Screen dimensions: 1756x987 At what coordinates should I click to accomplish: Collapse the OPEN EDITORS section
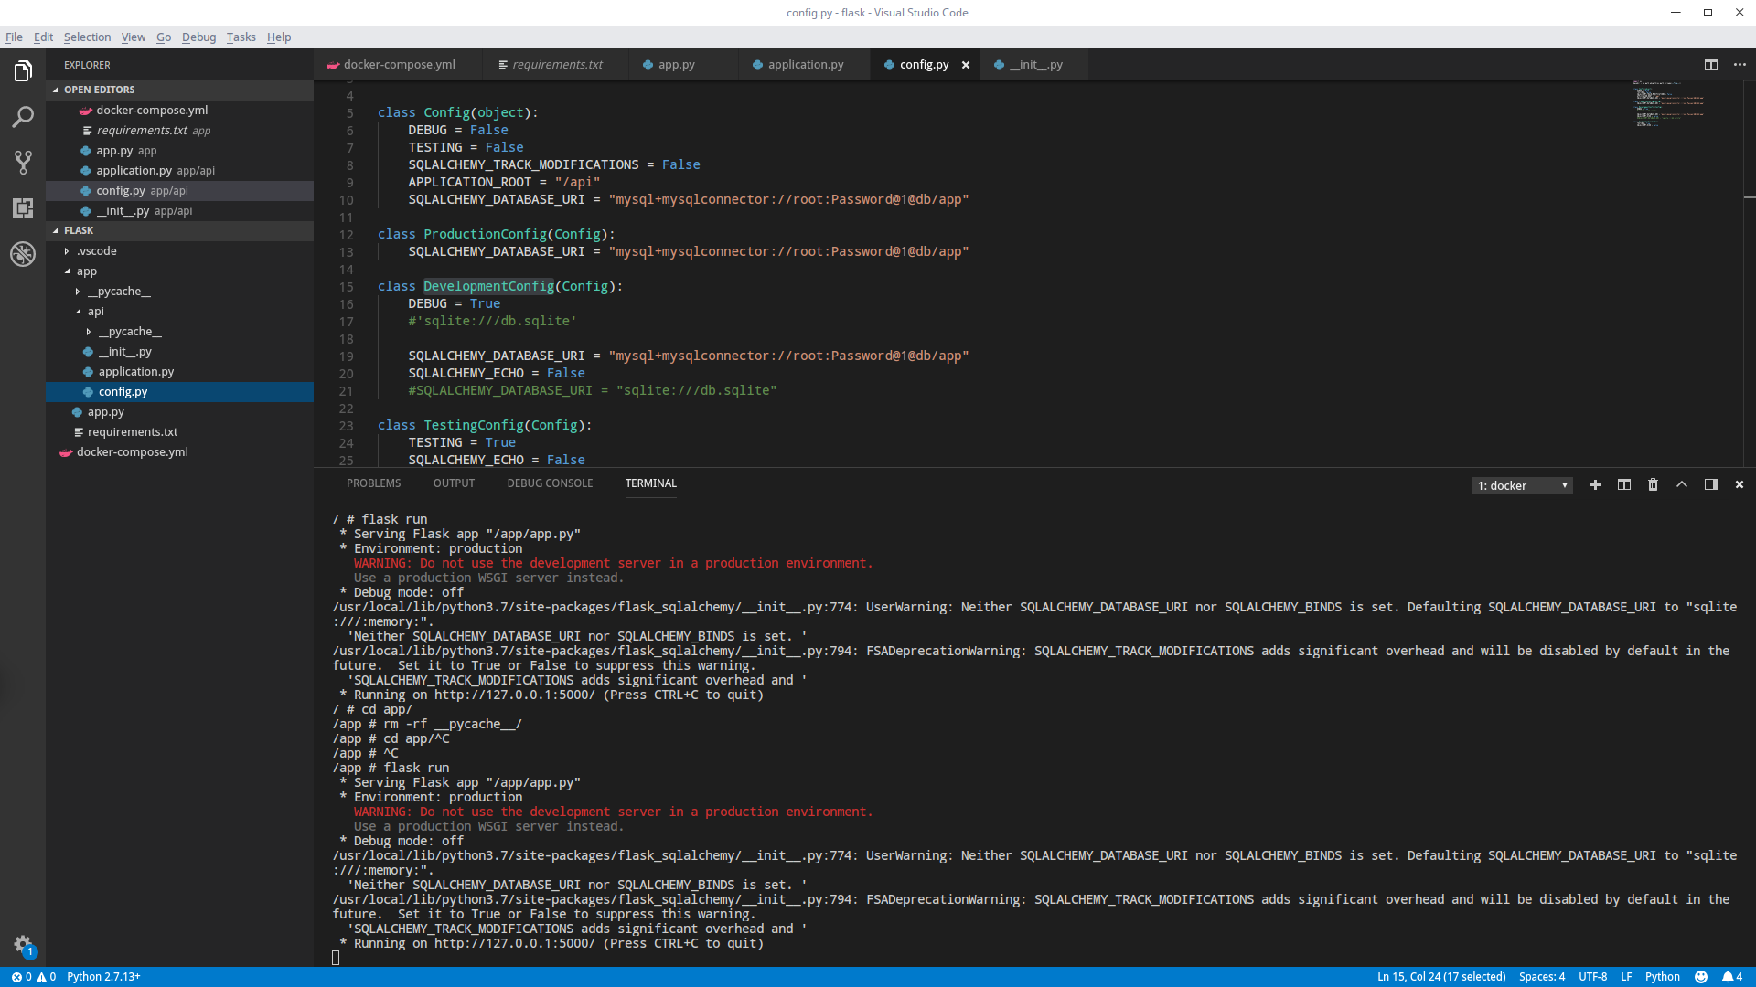point(99,90)
